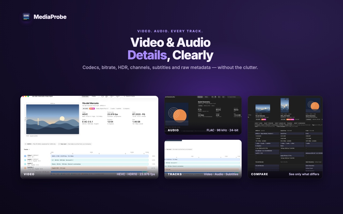Viewport: 343px width, 214px height.
Task: Click the chapter marker at 0:00 in the Via del Mercato timeline
Action: pyautogui.click(x=51, y=154)
